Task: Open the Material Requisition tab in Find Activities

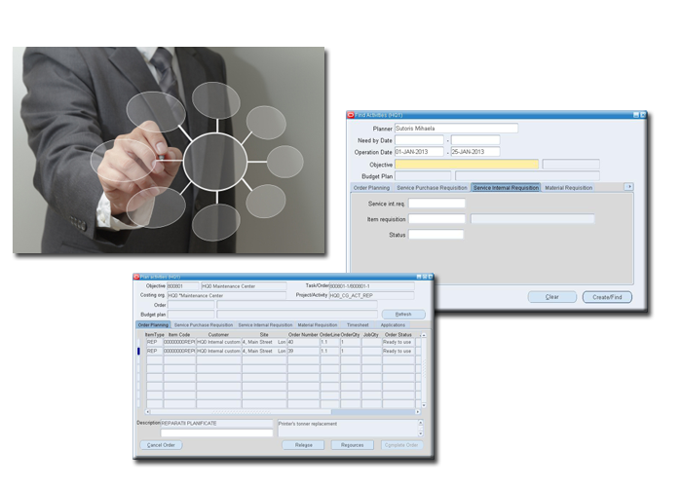Action: (x=568, y=187)
